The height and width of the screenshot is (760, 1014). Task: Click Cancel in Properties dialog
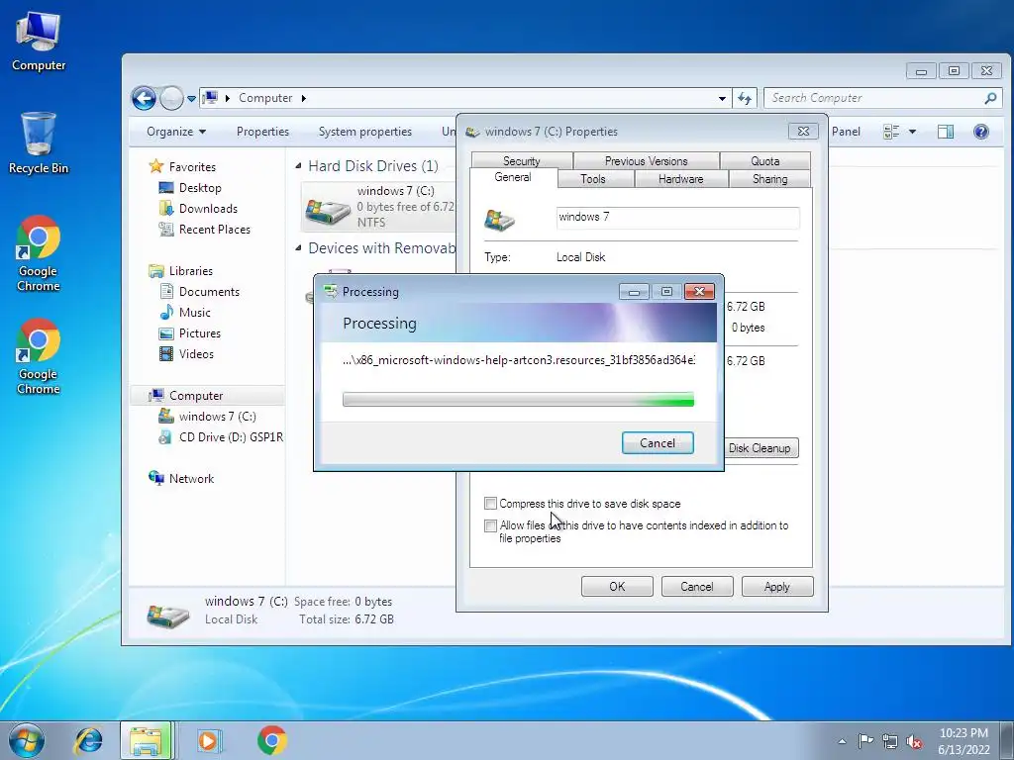(x=696, y=587)
